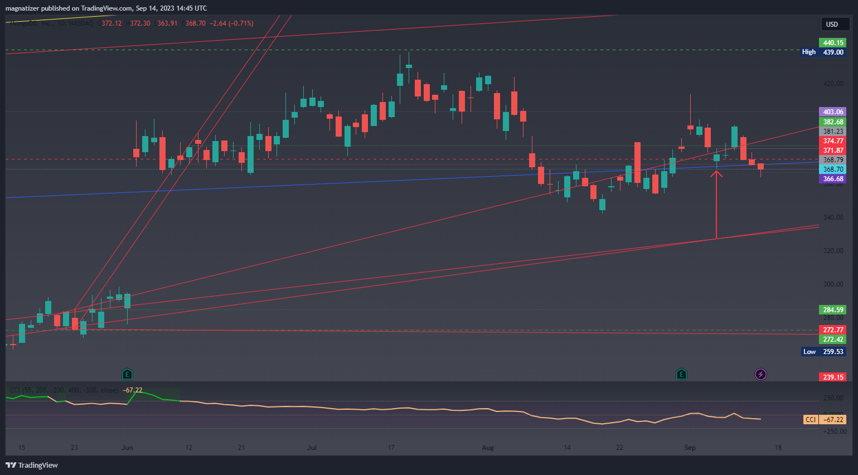This screenshot has height=475, width=858.
Task: Click the green 440.15 price label
Action: coord(832,43)
